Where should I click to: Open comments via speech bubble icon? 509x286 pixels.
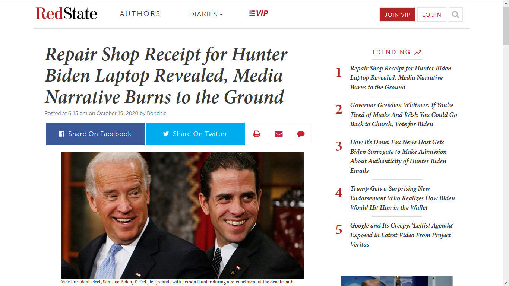point(301,134)
